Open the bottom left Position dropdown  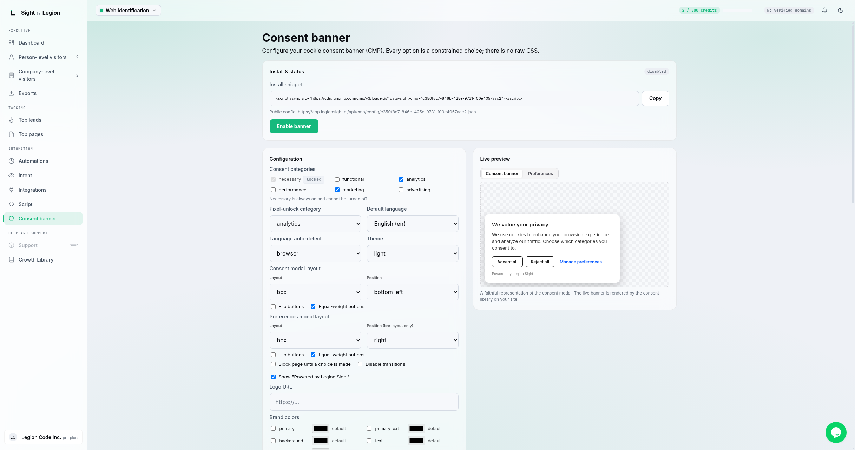click(413, 292)
